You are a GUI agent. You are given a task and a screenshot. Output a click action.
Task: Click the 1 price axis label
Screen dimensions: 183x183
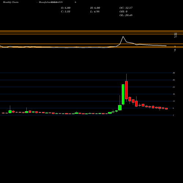(x=173, y=115)
